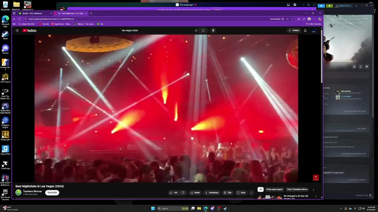Open Travelers Nirvana channel avatar
Screen dimensions: 378x212
point(18,192)
